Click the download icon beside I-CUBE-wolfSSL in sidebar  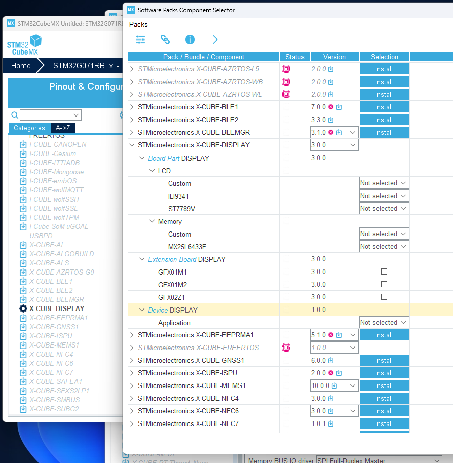(x=23, y=209)
